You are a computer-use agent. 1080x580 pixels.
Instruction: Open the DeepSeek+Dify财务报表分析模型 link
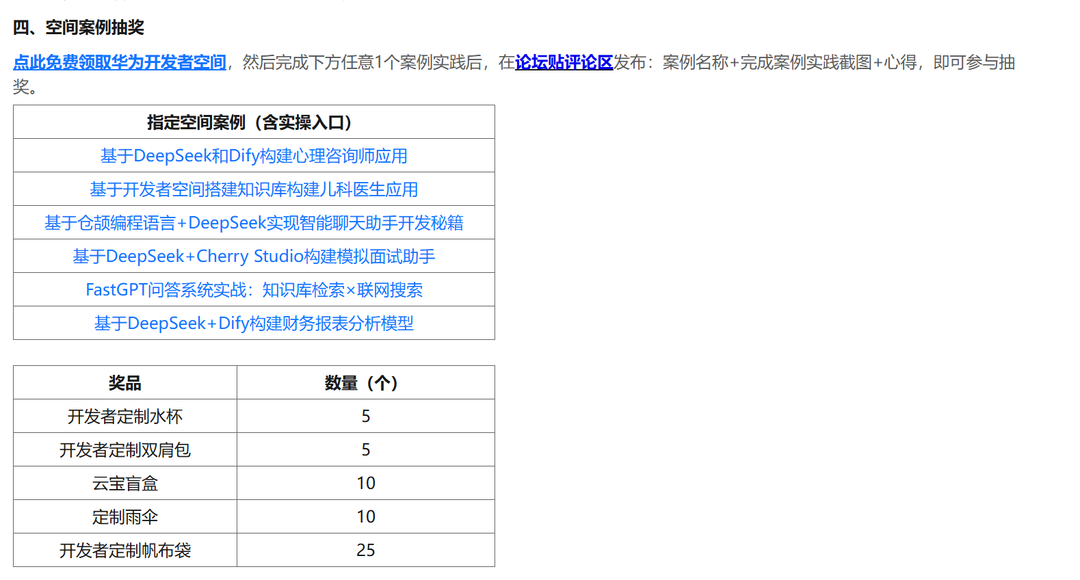(254, 324)
